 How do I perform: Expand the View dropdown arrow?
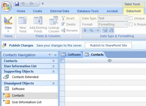coord(8,31)
